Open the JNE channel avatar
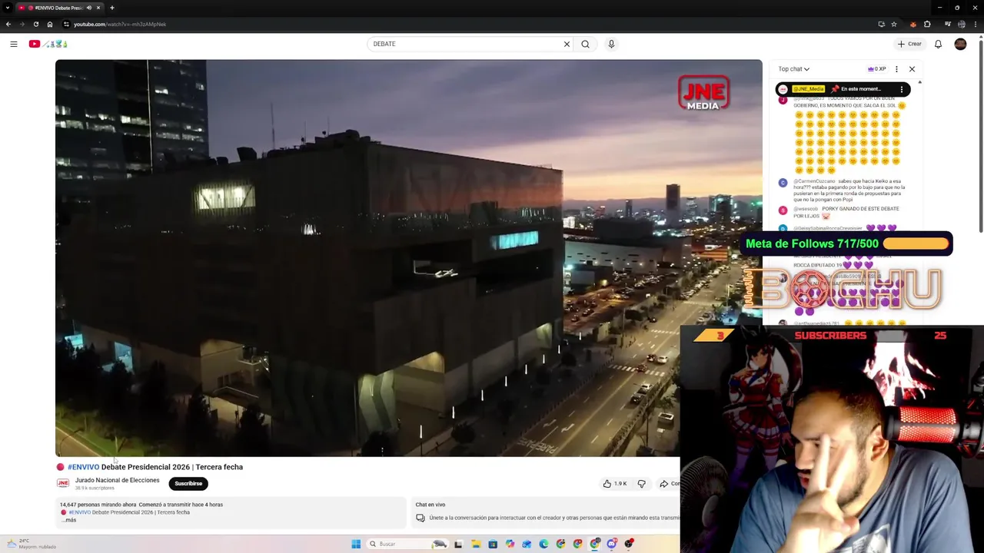 [63, 483]
